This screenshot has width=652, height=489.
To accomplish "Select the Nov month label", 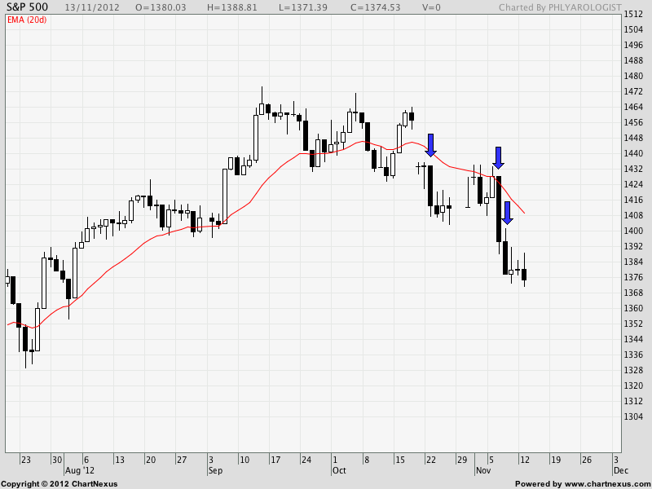I will tap(483, 471).
